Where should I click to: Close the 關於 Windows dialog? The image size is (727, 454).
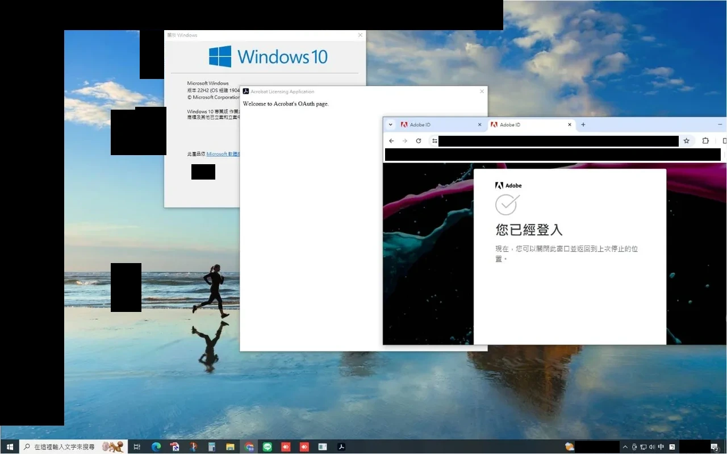(x=360, y=35)
